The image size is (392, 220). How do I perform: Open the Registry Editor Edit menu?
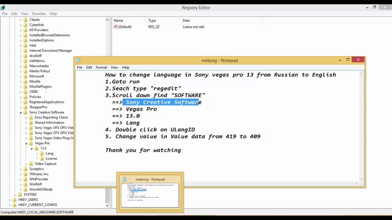(x=14, y=14)
